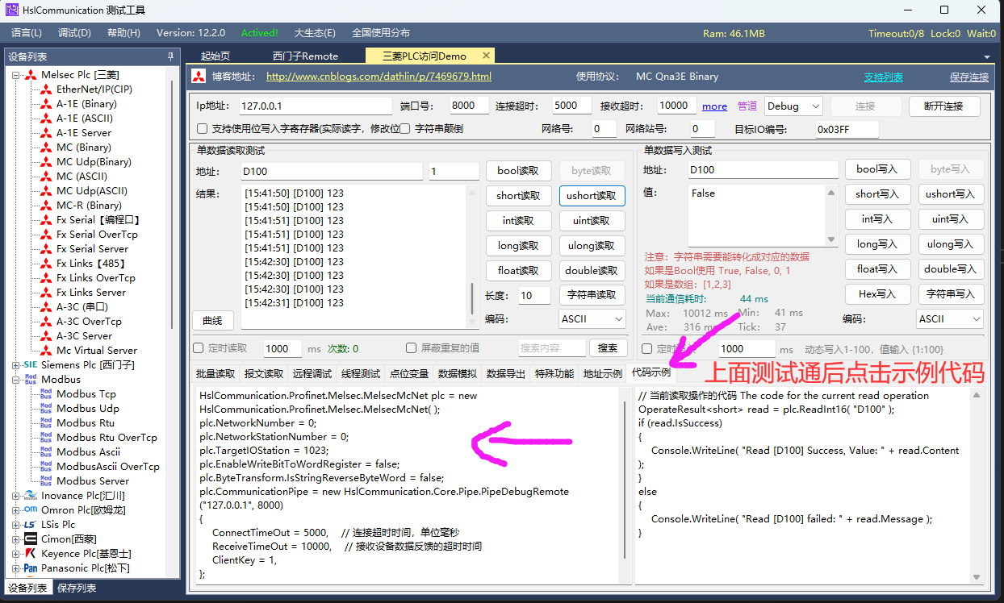
Task: Enable the 定时读取 checkbox
Action: pyautogui.click(x=199, y=349)
